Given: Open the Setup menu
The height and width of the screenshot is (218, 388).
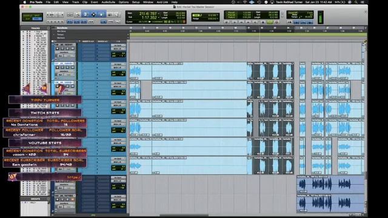Looking at the screenshot, I should 136,2.
